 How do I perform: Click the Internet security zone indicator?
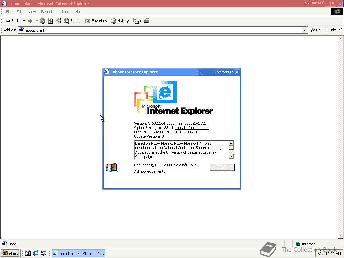click(x=305, y=244)
